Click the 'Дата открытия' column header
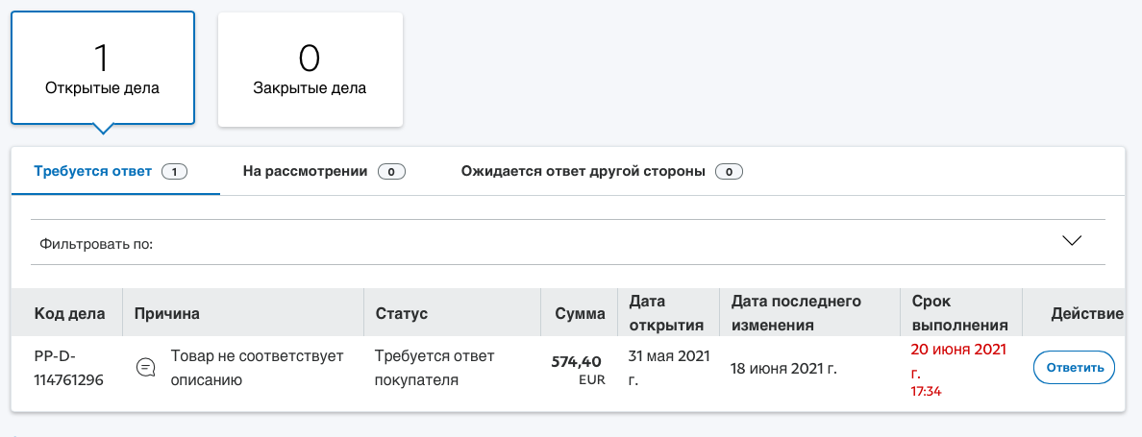The height and width of the screenshot is (437, 1142). click(x=666, y=313)
